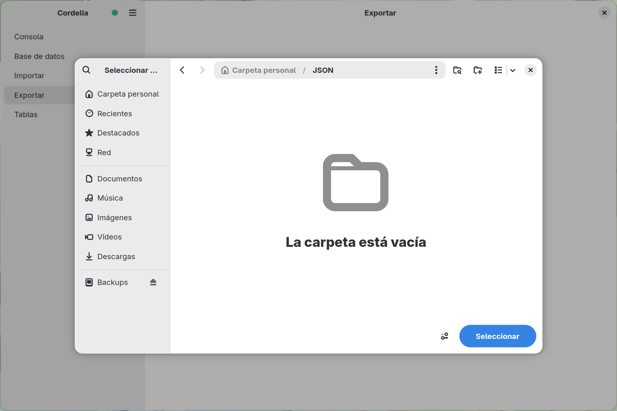The image size is (617, 411).
Task: Close the file chooser dialog
Action: (530, 70)
